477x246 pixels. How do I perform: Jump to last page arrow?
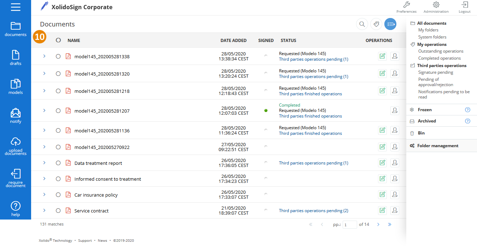(390, 224)
